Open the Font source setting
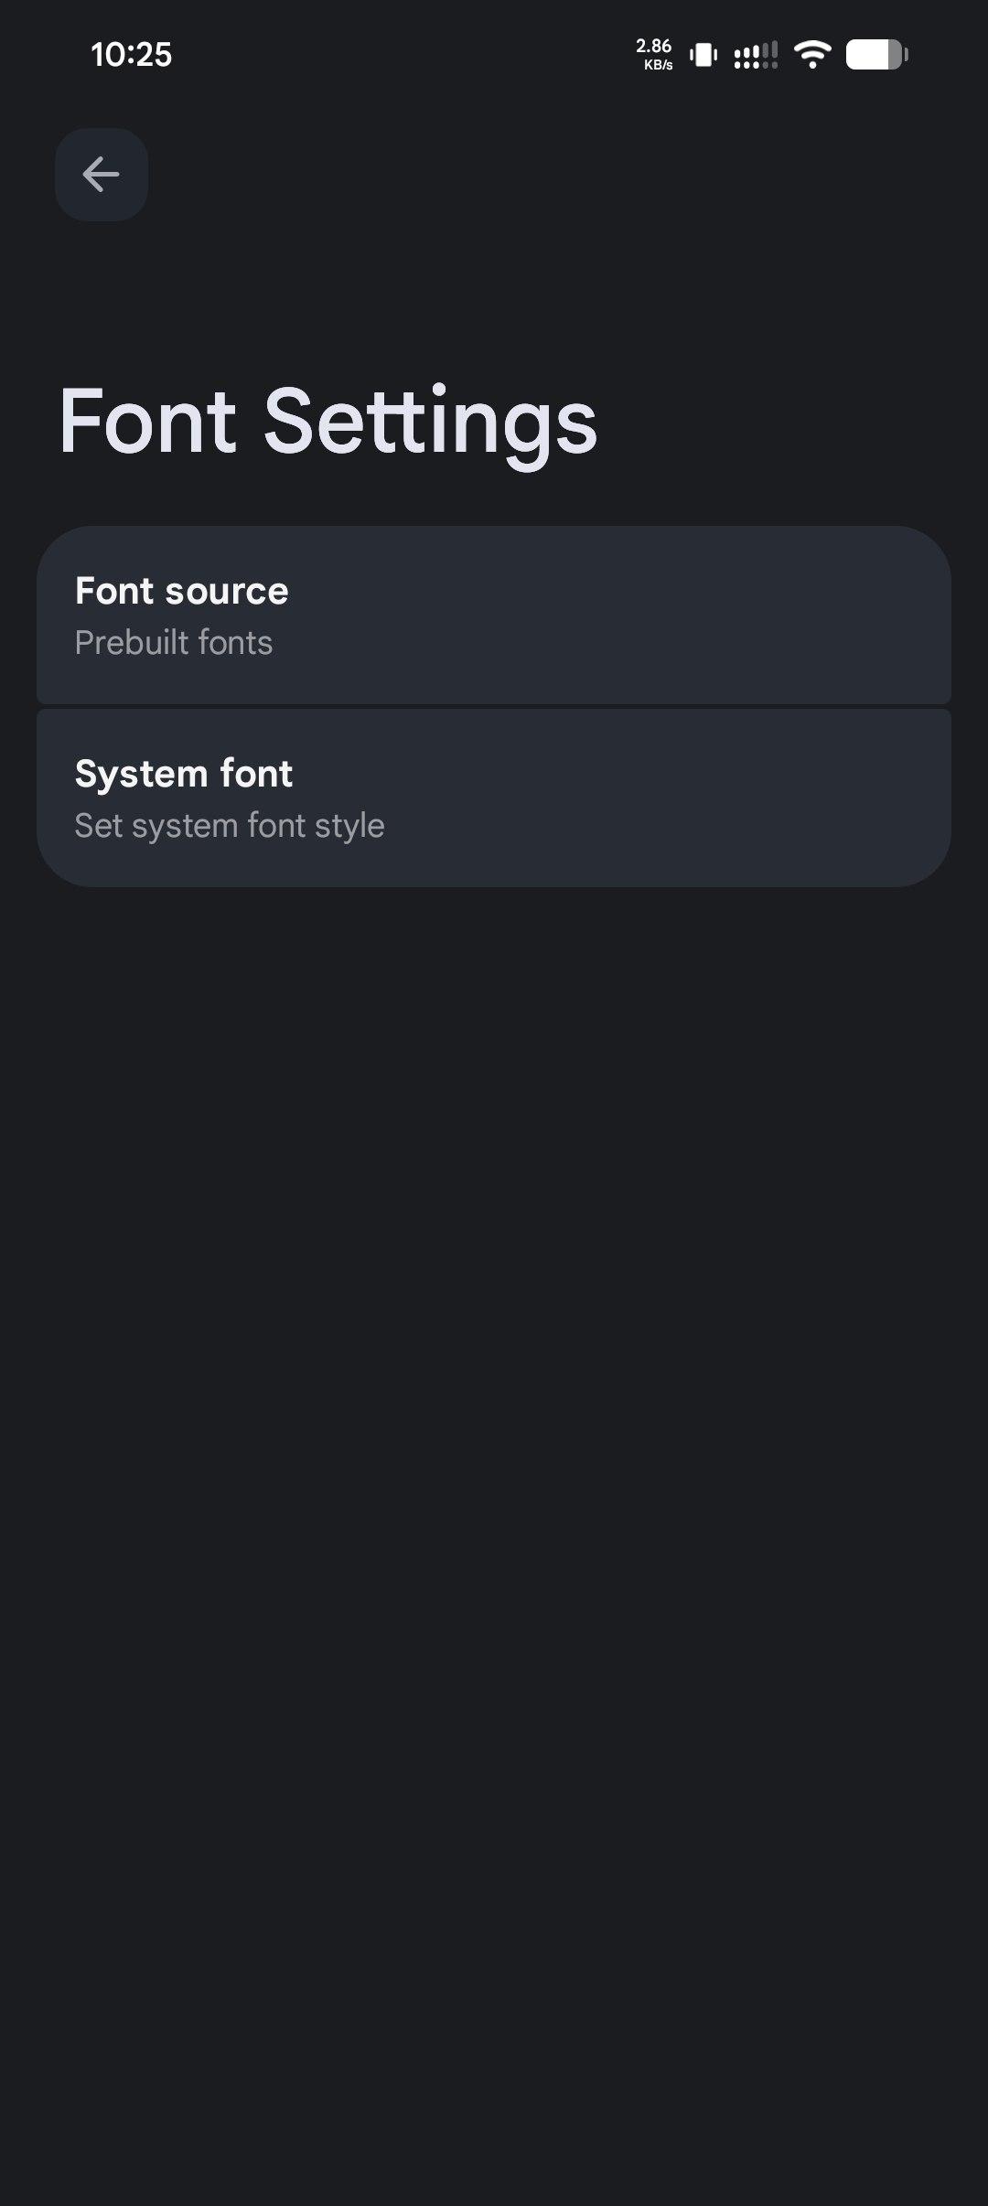This screenshot has width=988, height=2206. (x=494, y=615)
